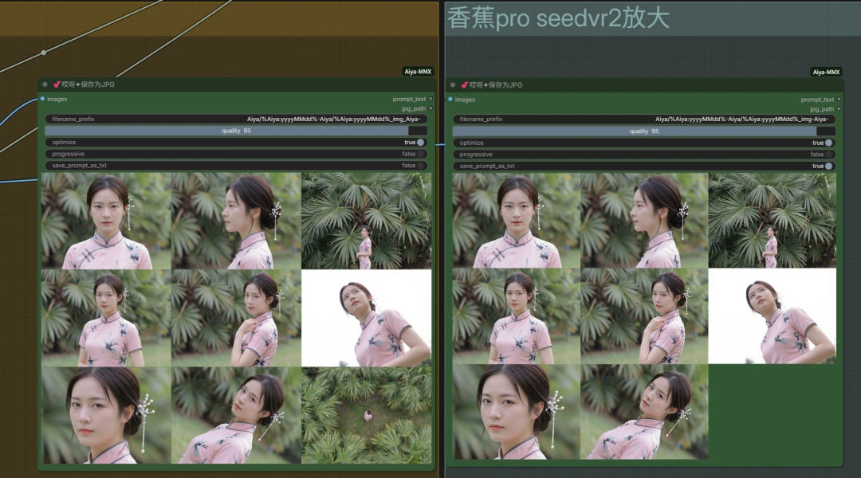Collapse the left save-as-JPG node via its title dot
This screenshot has height=478, width=861.
(45, 84)
